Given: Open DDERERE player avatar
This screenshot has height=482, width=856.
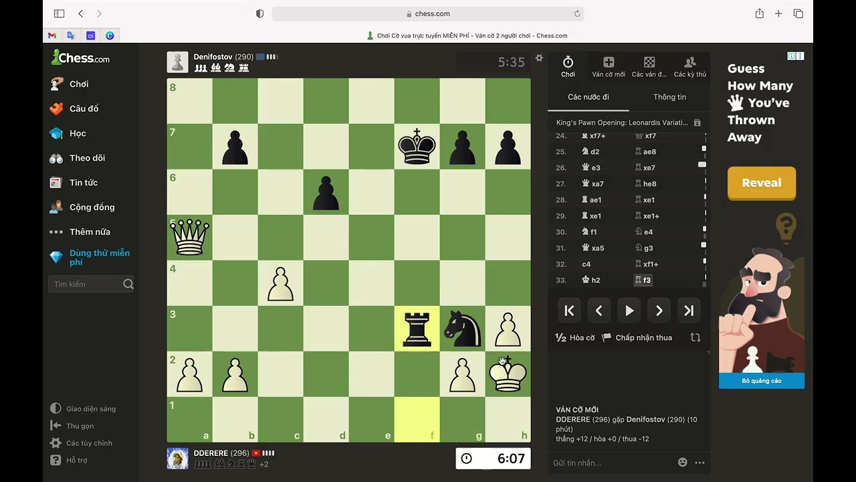Looking at the screenshot, I should coord(178,458).
